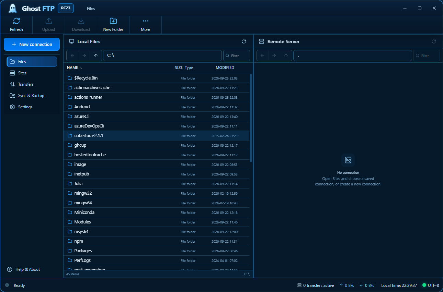Sort local files by Name column

point(75,68)
